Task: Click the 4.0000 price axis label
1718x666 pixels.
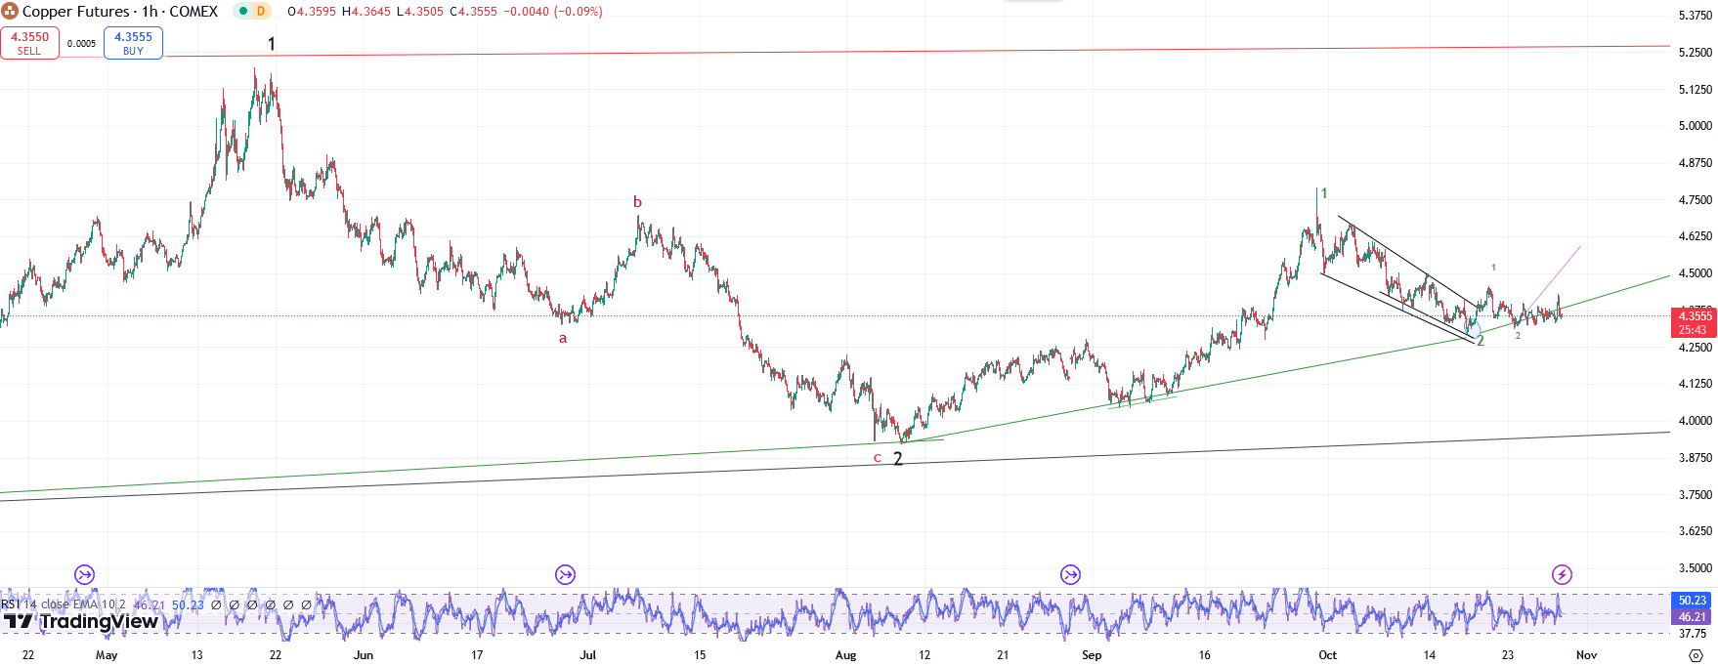Action: [1695, 421]
